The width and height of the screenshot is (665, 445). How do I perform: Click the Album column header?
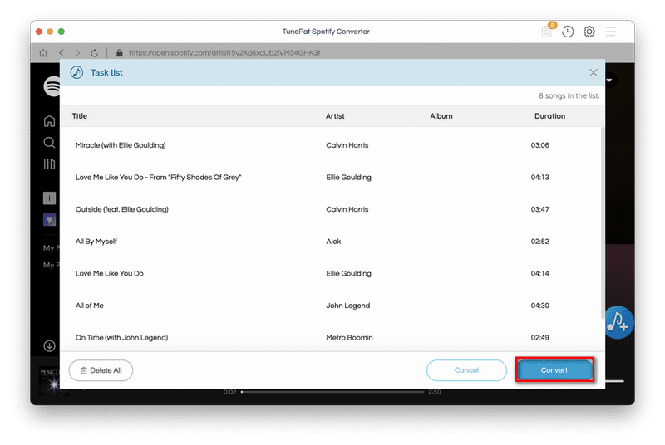pyautogui.click(x=441, y=116)
